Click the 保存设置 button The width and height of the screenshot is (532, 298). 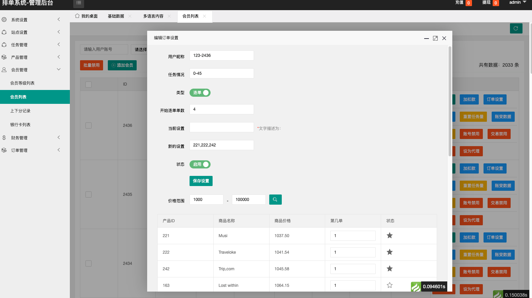[x=201, y=181]
